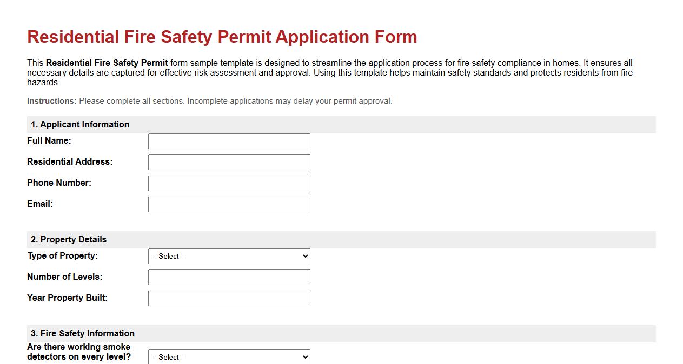Click the Full Name input field

229,141
